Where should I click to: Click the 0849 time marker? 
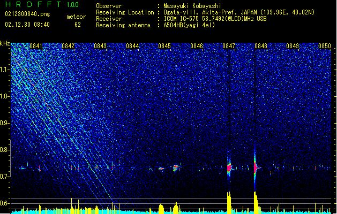293,46
